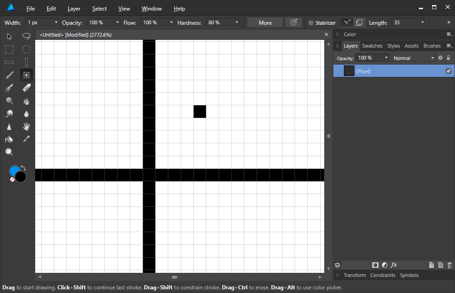Image resolution: width=455 pixels, height=293 pixels.
Task: Open the Normal blend mode dropdown
Action: point(413,58)
